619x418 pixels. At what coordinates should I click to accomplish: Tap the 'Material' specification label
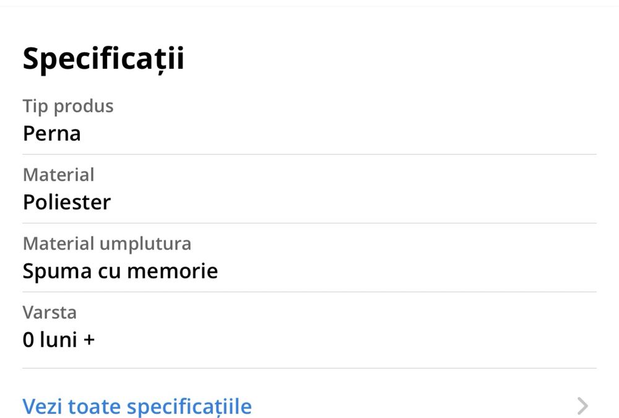click(x=58, y=175)
